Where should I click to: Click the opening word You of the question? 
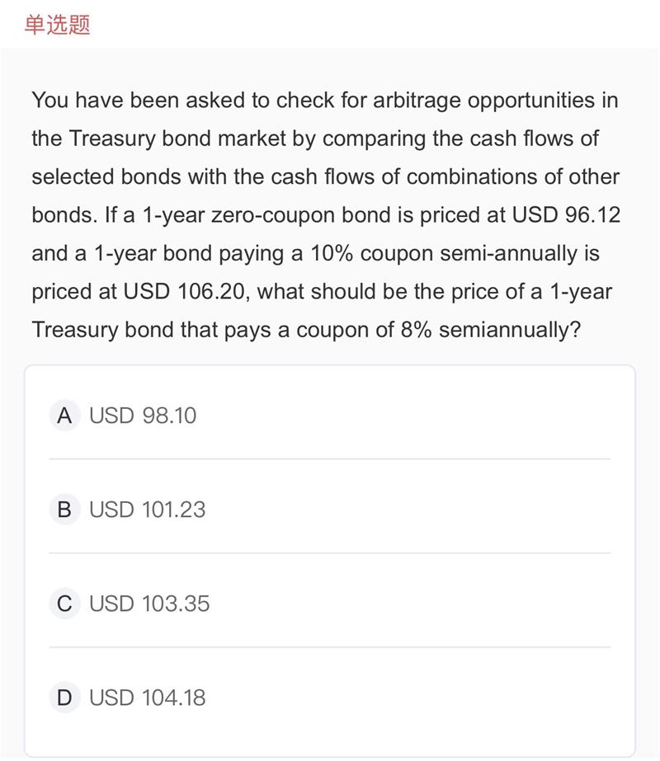click(x=50, y=101)
